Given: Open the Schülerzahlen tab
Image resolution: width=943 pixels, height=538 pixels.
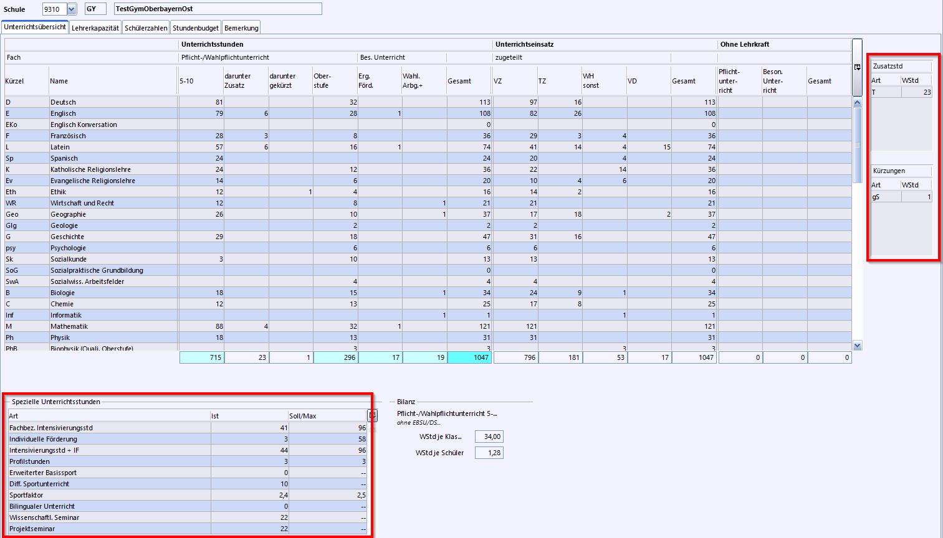Looking at the screenshot, I should pos(146,28).
